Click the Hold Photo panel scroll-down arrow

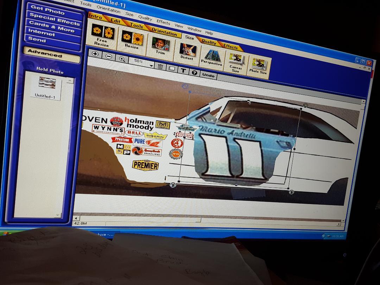pyautogui.click(x=58, y=215)
